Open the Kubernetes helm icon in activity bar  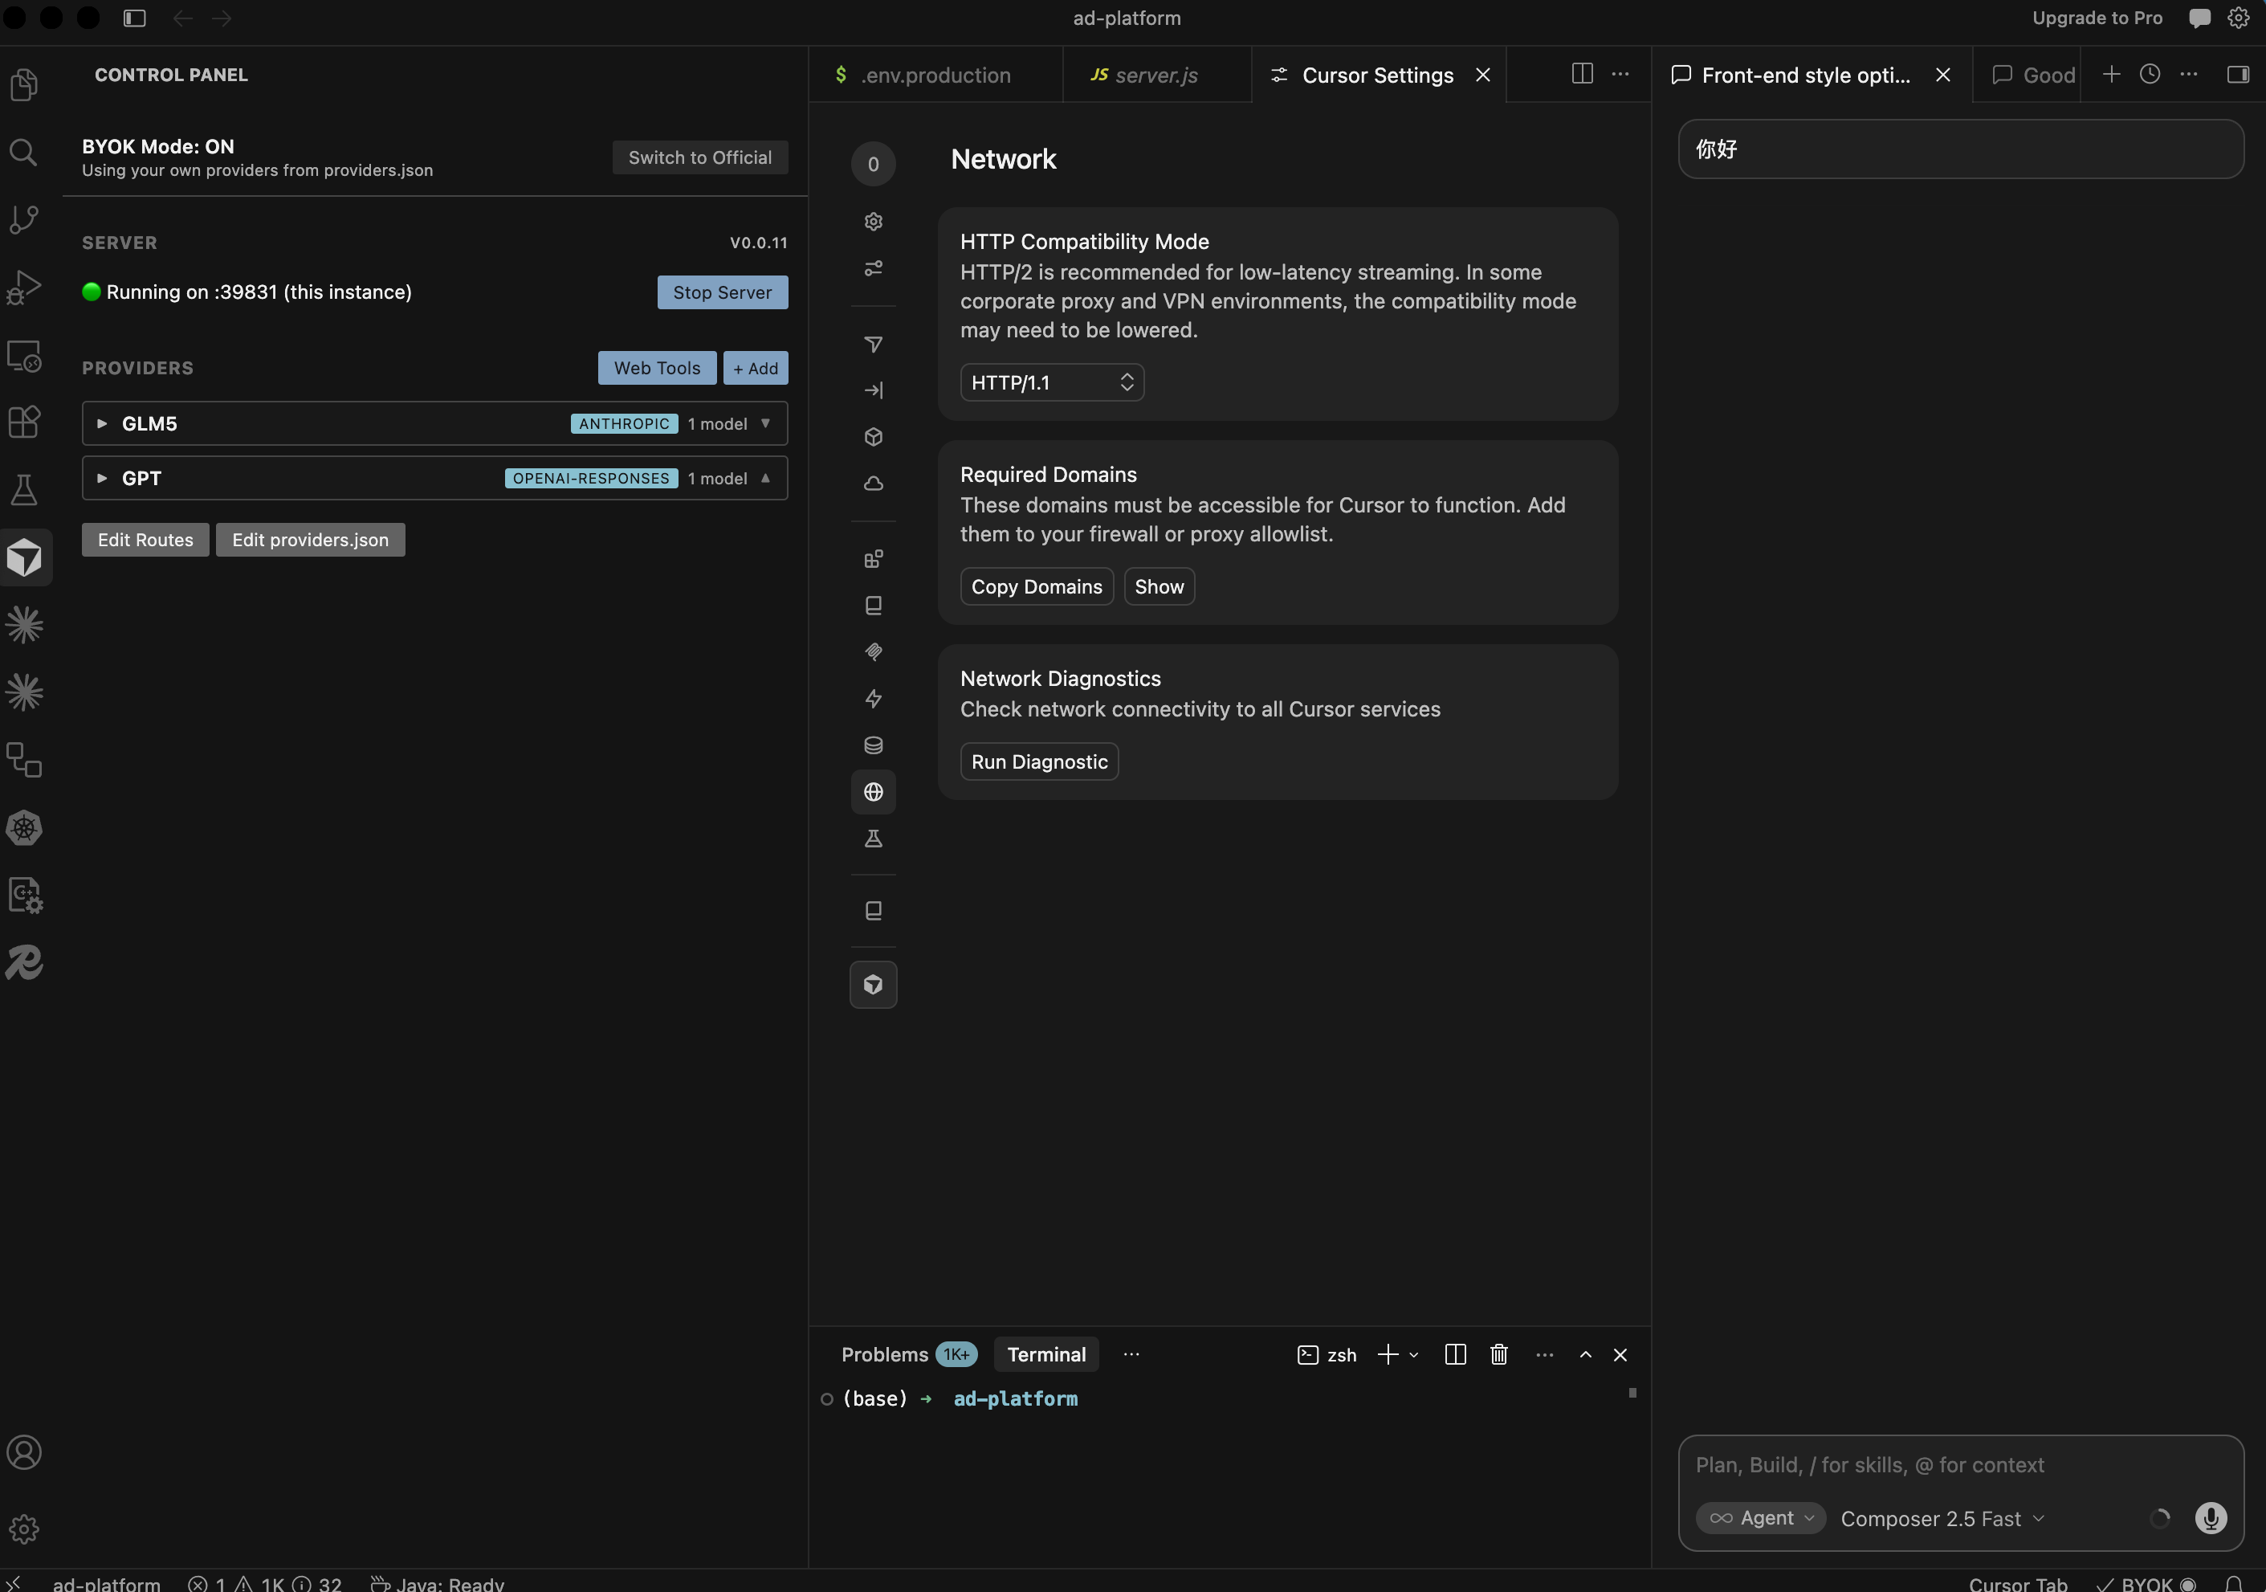(25, 828)
